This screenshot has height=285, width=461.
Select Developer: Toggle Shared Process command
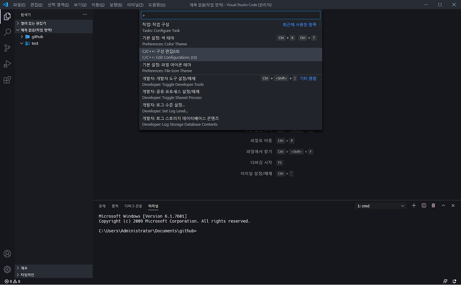pos(230,95)
